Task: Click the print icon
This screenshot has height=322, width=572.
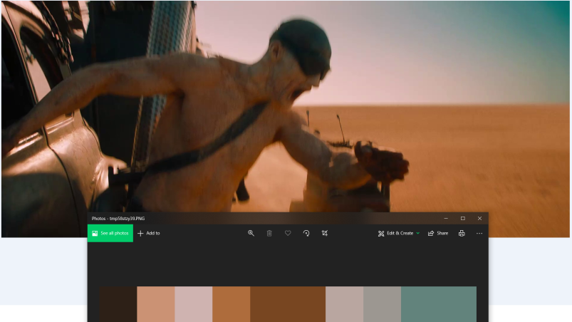Action: coord(462,233)
